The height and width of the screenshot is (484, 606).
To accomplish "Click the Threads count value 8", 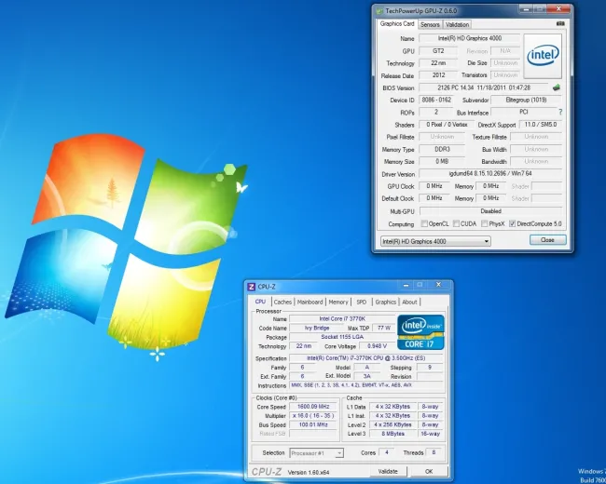I will (434, 452).
